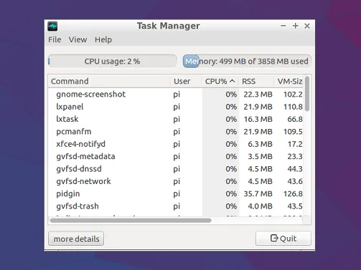Click the vertical scrollbar of process list

[307, 94]
